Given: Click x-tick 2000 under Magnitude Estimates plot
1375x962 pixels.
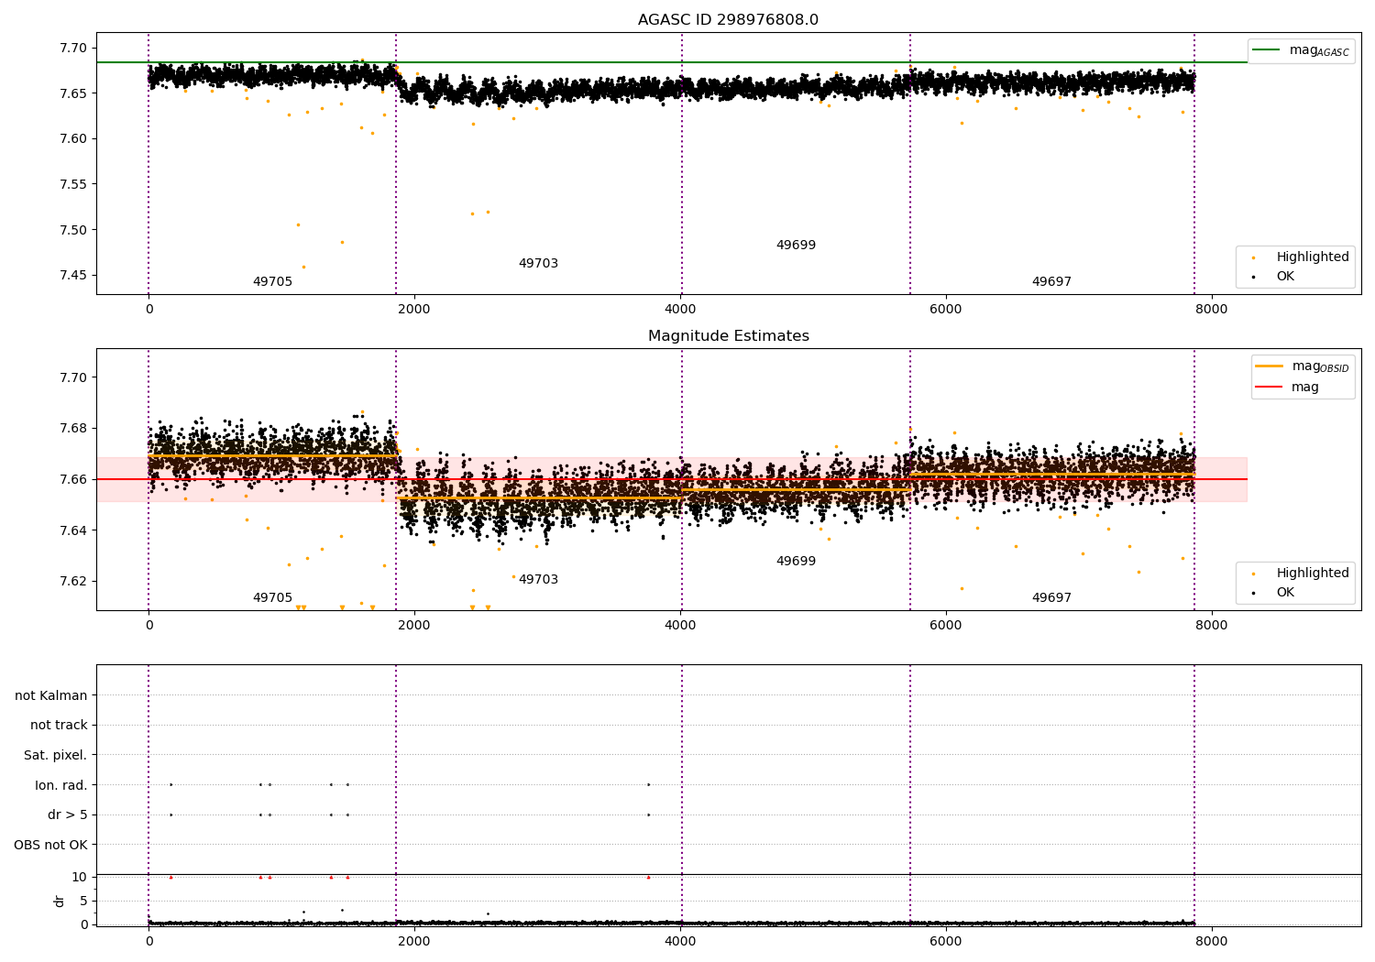Looking at the screenshot, I should coord(414,626).
